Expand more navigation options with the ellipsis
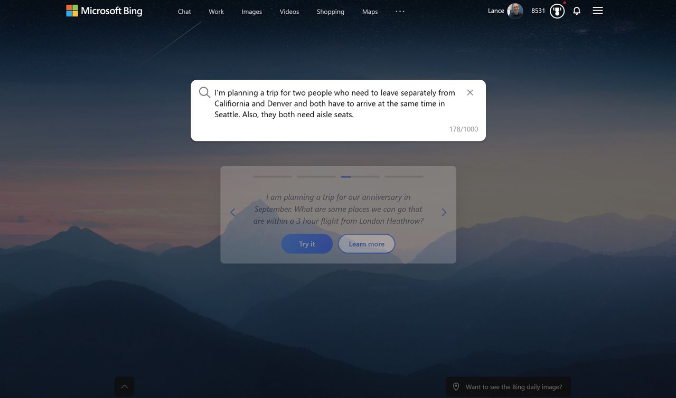Screen dimensions: 676x398 pyautogui.click(x=400, y=11)
